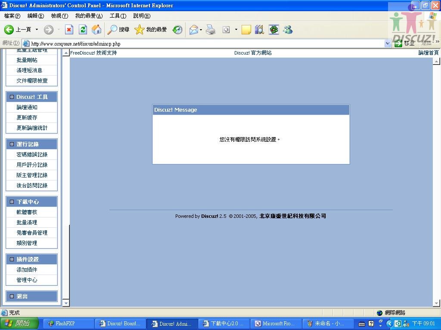Open the 用戶評分記錄 log link
The image size is (441, 330).
[32, 165]
